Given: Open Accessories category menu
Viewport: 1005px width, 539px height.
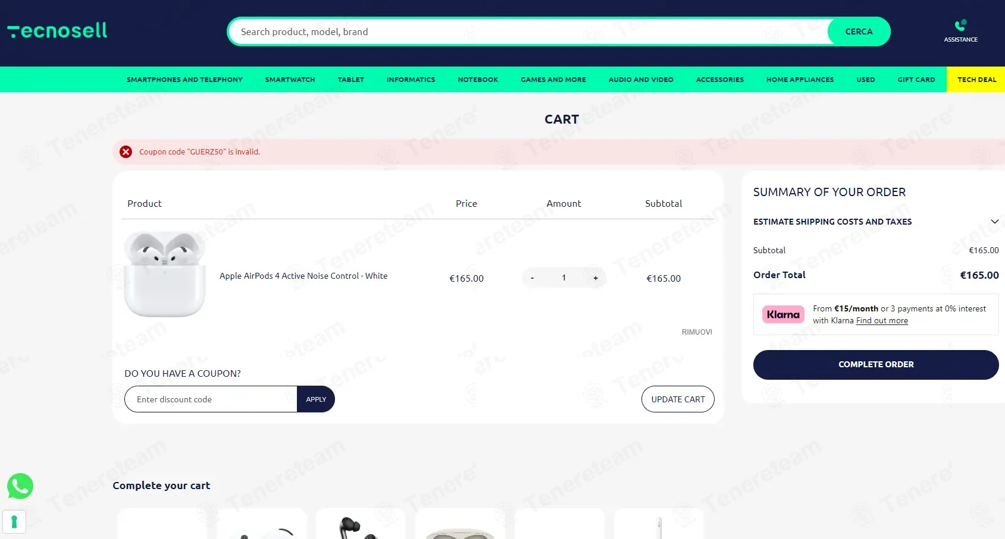Looking at the screenshot, I should point(720,80).
